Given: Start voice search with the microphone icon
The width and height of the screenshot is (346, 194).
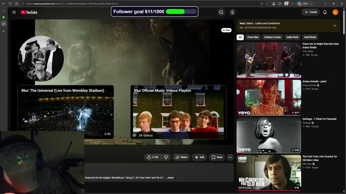Looking at the screenshot, I should coord(232,12).
